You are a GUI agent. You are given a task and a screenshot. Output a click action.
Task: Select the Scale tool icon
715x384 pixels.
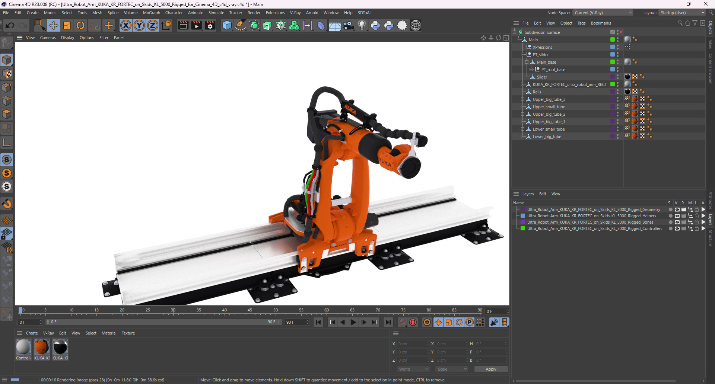(67, 25)
